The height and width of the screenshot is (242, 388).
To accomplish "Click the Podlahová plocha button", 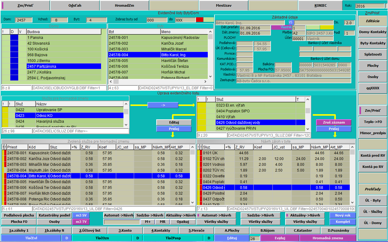I will pos(19,215).
